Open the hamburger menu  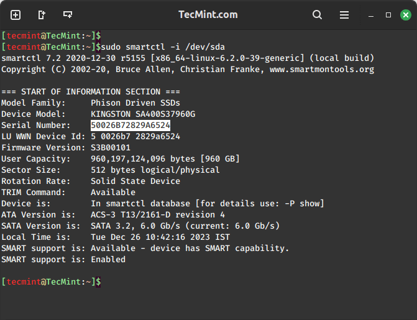coord(344,14)
